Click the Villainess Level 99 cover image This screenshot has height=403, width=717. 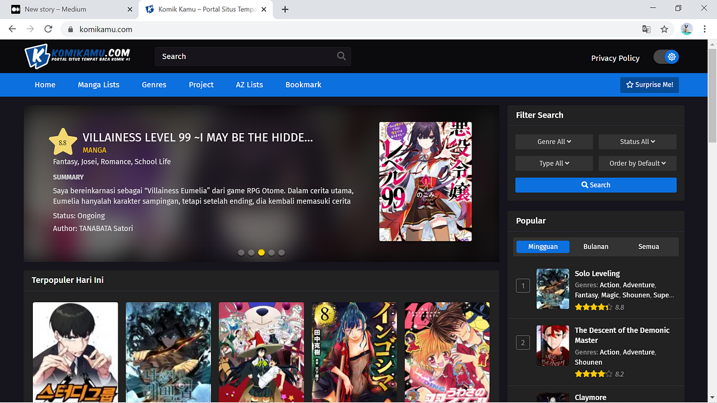[x=425, y=181]
